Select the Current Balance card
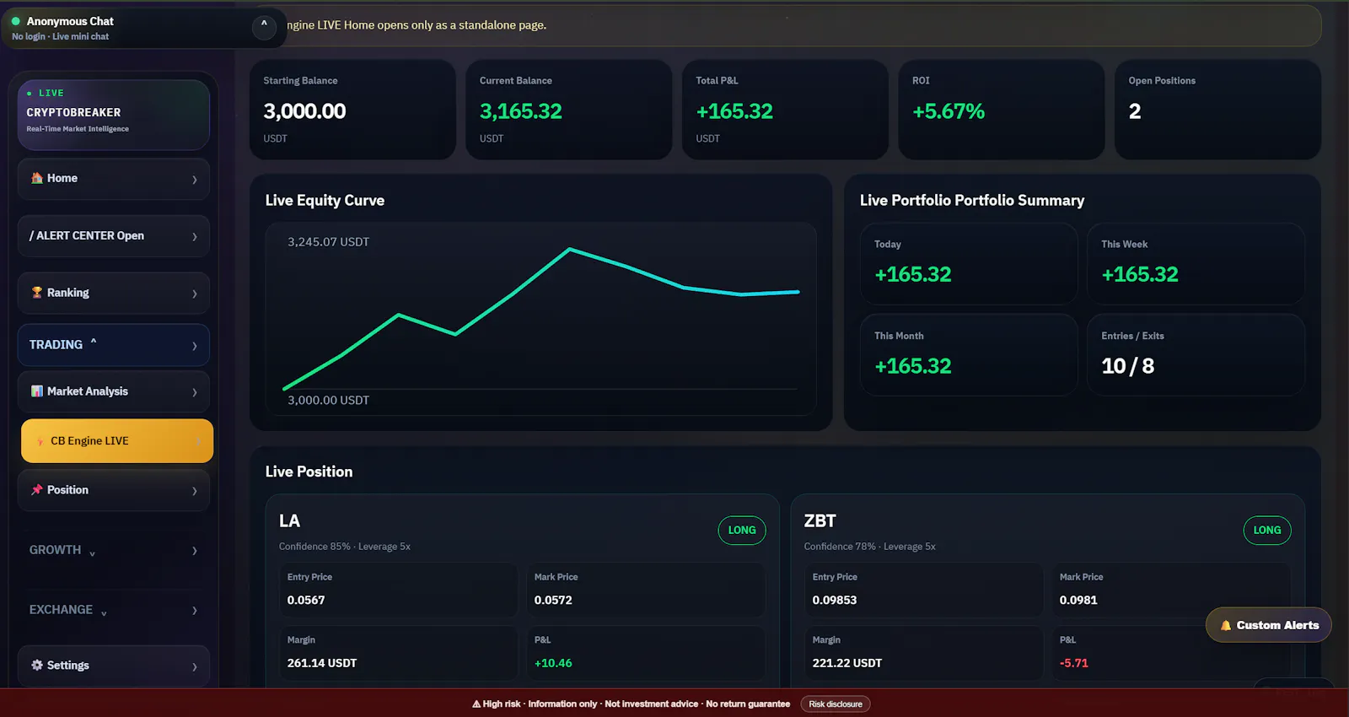1349x717 pixels. tap(569, 110)
